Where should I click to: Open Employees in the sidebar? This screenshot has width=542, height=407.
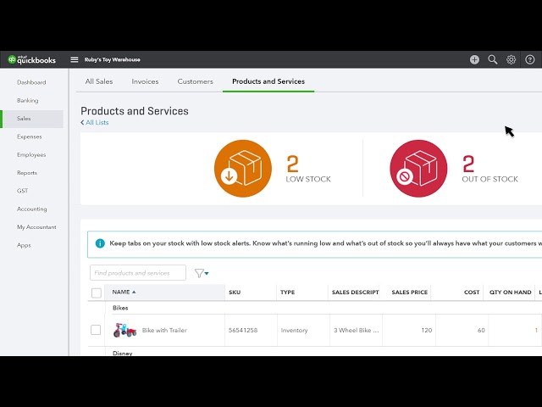coord(31,154)
